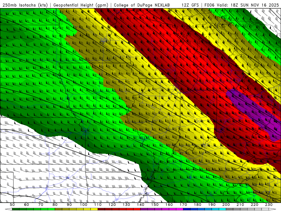Click the colorbar label '220'

(x=255, y=205)
